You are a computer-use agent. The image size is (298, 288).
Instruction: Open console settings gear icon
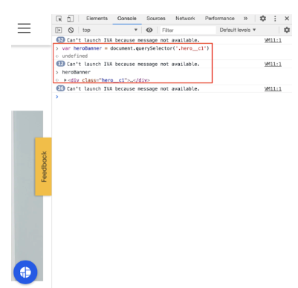point(287,30)
